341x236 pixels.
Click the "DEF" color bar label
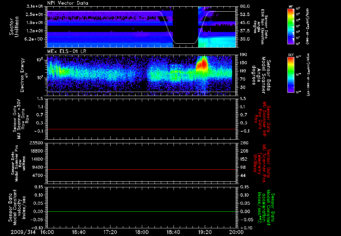point(291,55)
